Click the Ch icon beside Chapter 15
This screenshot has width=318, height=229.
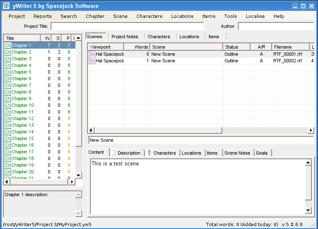(x=8, y=138)
